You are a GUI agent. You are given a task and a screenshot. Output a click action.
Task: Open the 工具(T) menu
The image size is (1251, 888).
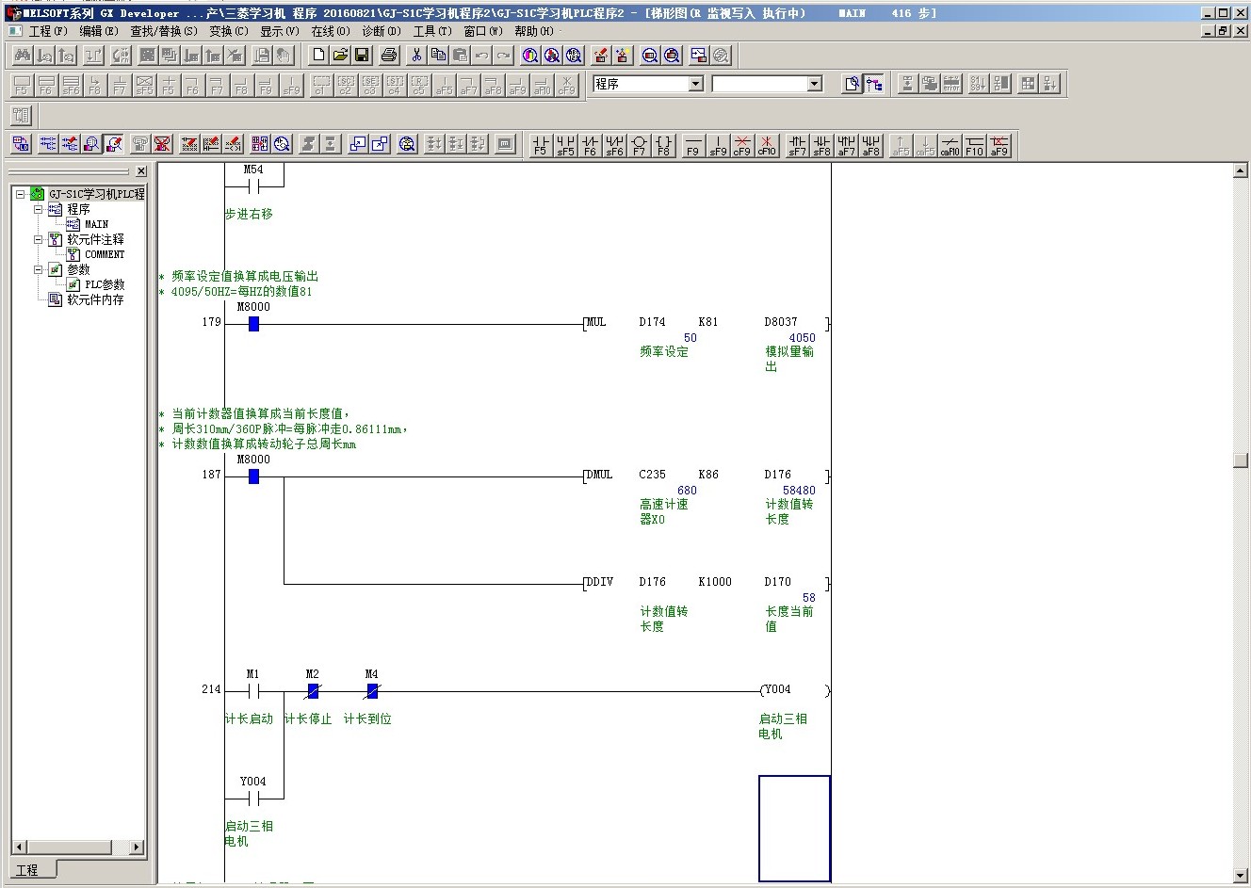(432, 31)
